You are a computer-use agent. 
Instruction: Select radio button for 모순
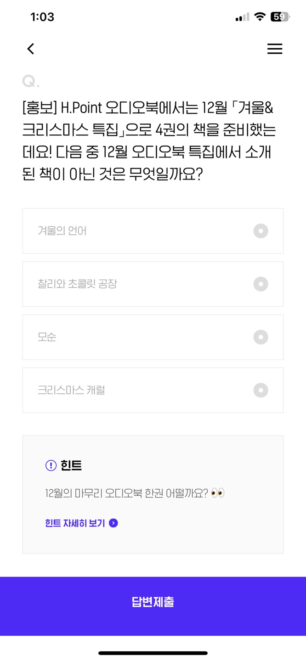(x=261, y=337)
